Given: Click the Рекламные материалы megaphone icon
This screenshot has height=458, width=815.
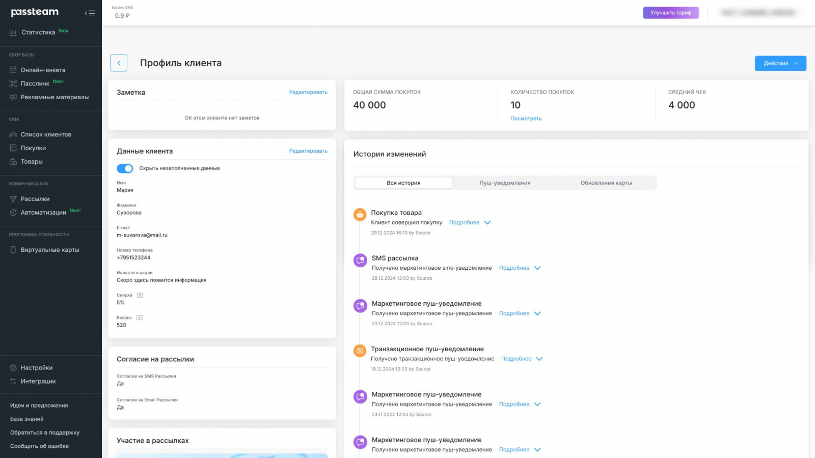Looking at the screenshot, I should (x=13, y=97).
